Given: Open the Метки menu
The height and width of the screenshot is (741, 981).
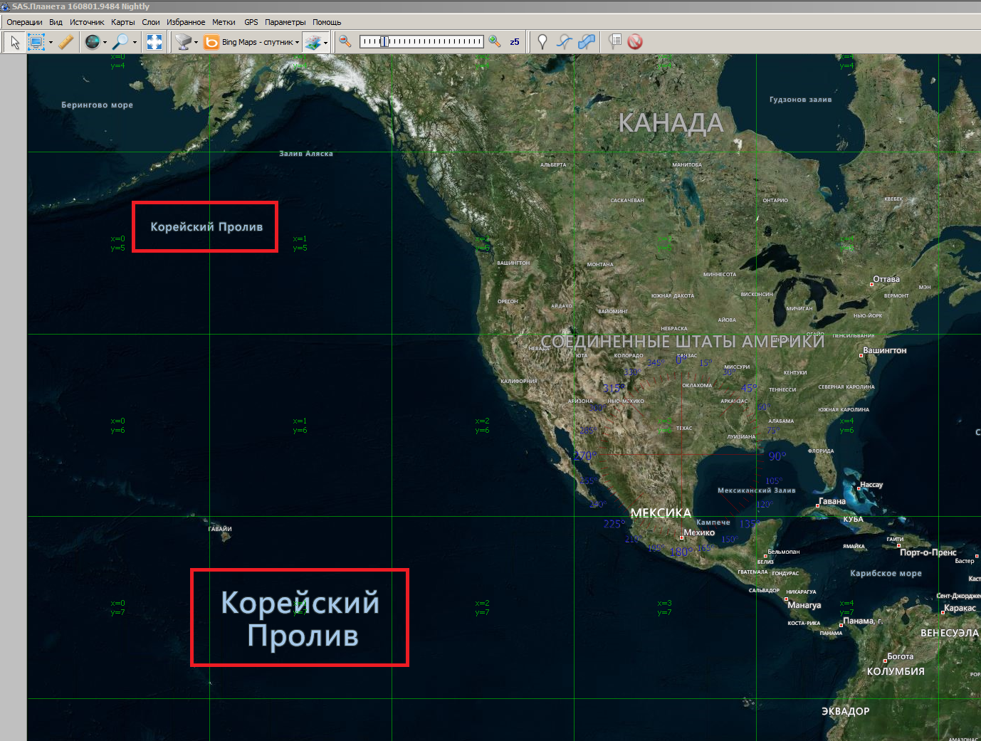Looking at the screenshot, I should click(x=224, y=22).
